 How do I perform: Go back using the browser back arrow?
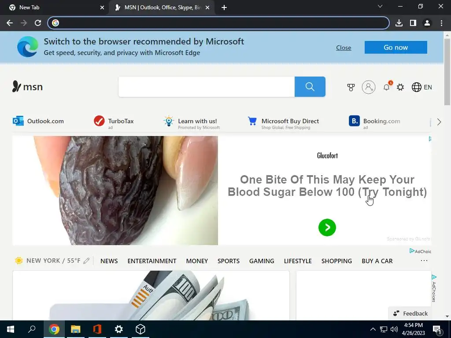[x=10, y=23]
